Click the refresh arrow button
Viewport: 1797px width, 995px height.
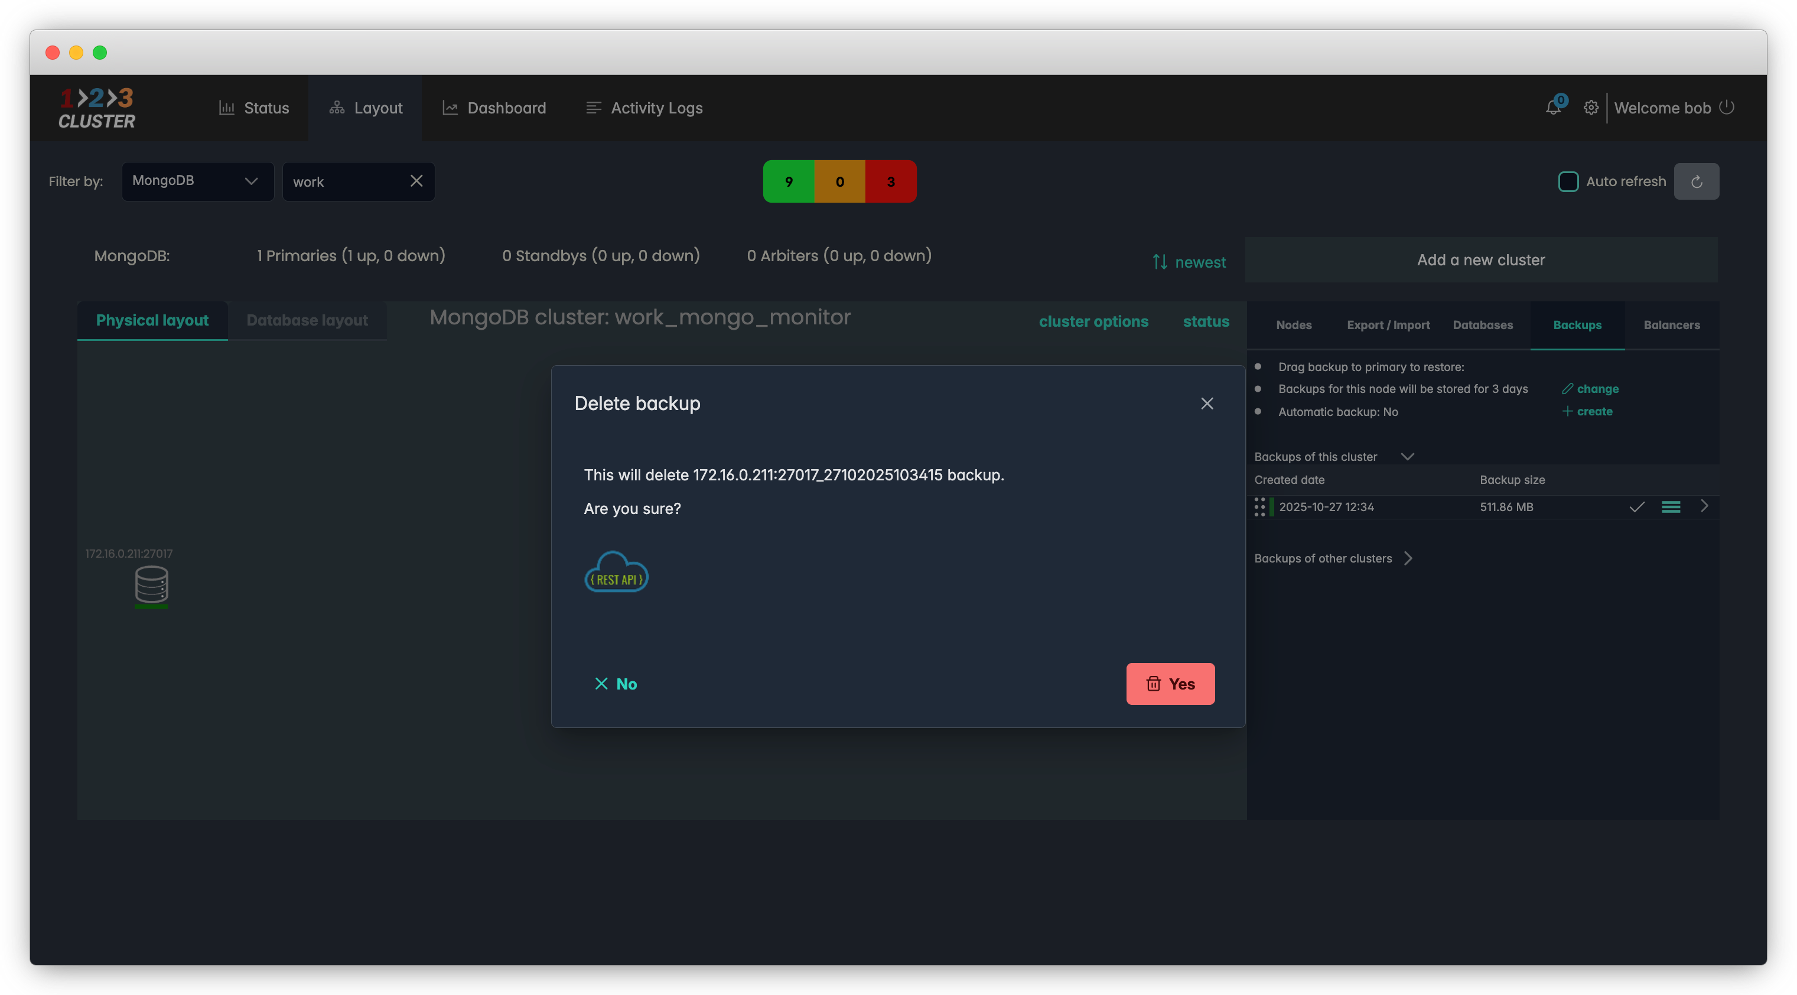coord(1696,181)
